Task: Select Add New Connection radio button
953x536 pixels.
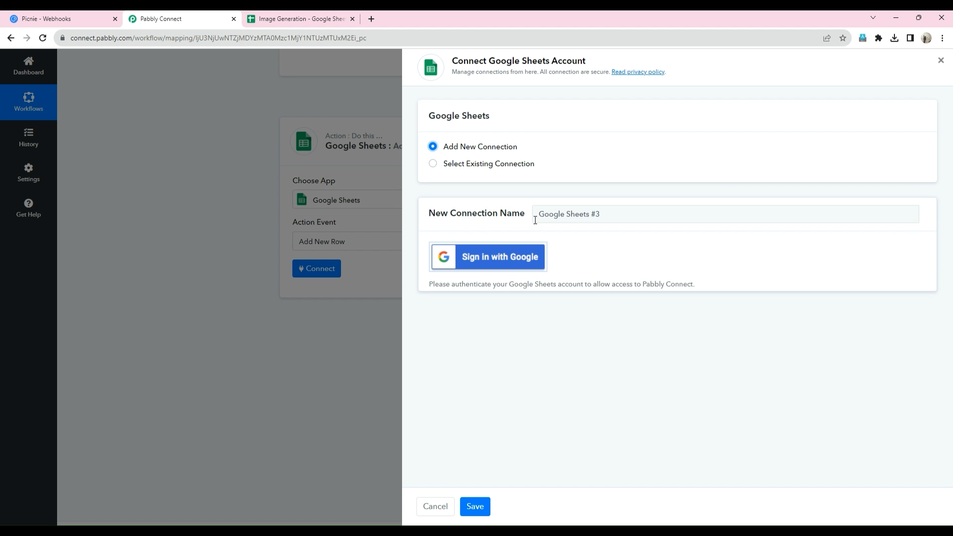Action: pyautogui.click(x=433, y=146)
